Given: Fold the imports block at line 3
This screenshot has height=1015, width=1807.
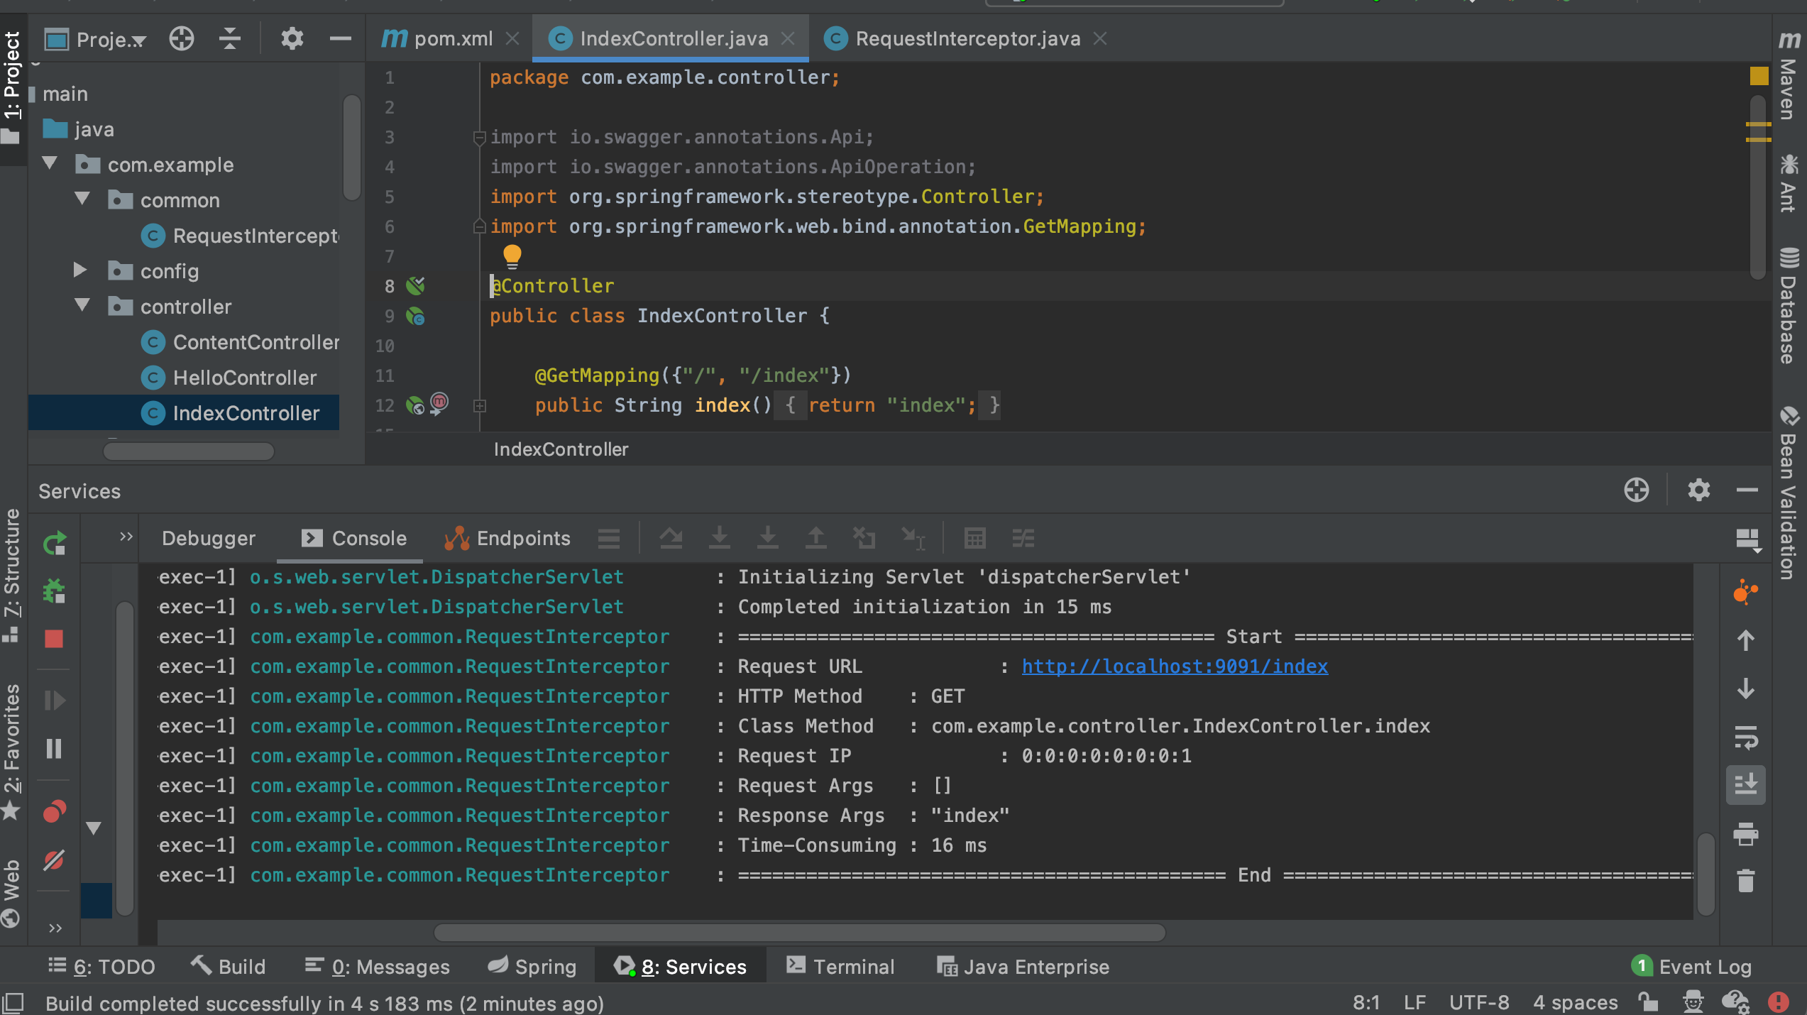Looking at the screenshot, I should [480, 137].
